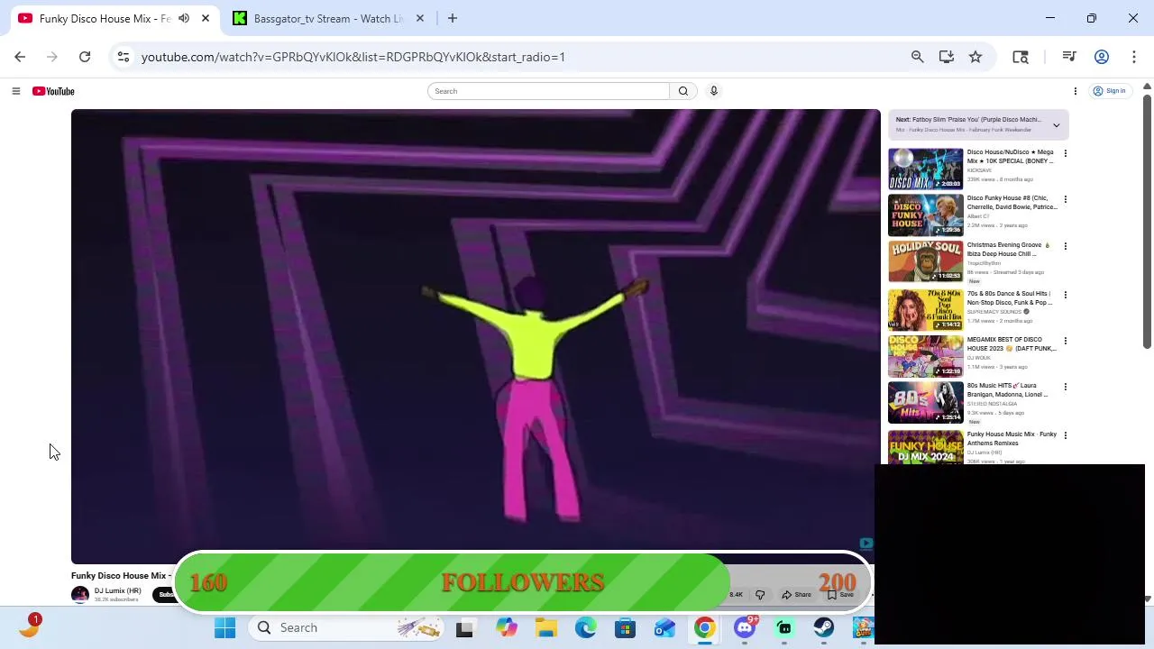Open options menu for MEGAMIX BEST OF DISCO video
This screenshot has width=1154, height=649.
point(1065,341)
